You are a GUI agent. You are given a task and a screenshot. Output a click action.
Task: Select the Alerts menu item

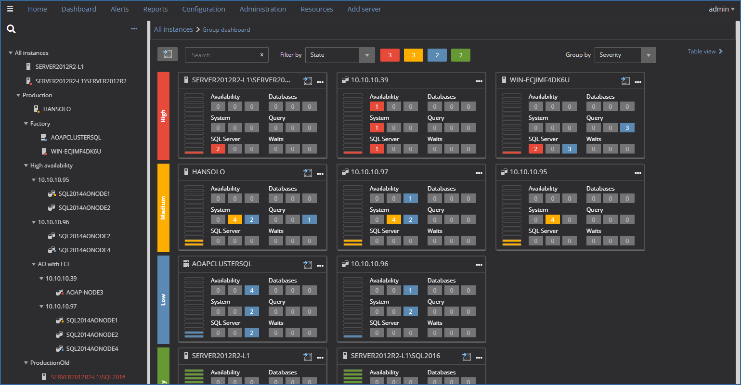119,9
